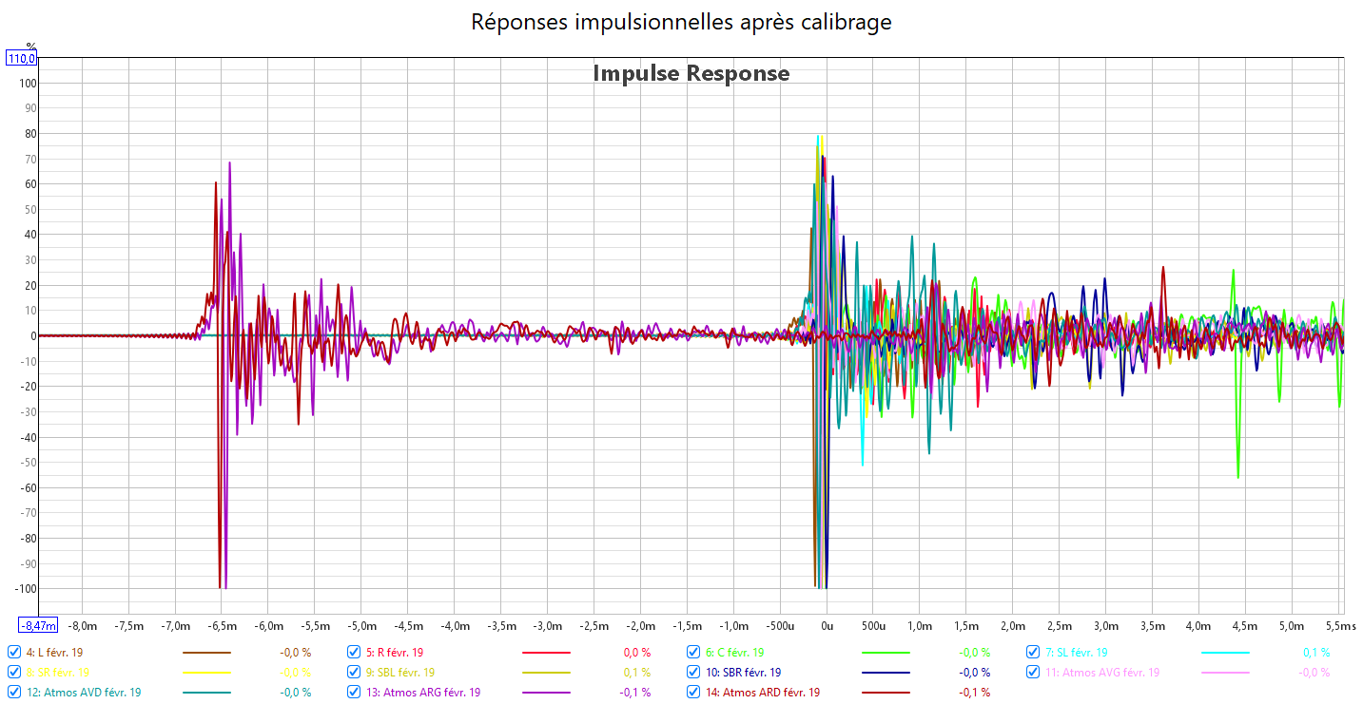Viewport: 1363px width, 723px height.
Task: Toggle the '11: Atmos AVG févr. 19' checkbox
Action: point(1033,673)
